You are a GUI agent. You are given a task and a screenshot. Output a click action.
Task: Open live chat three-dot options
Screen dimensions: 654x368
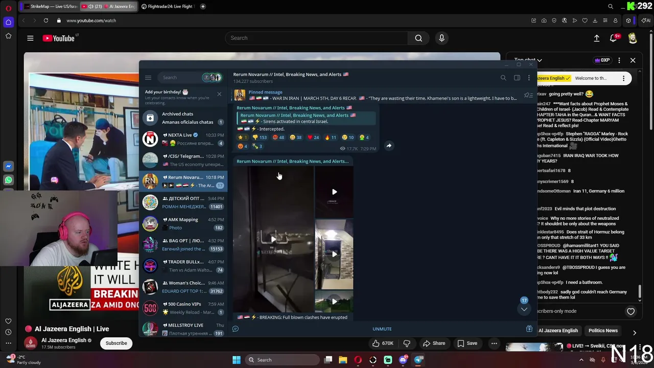coord(619,60)
